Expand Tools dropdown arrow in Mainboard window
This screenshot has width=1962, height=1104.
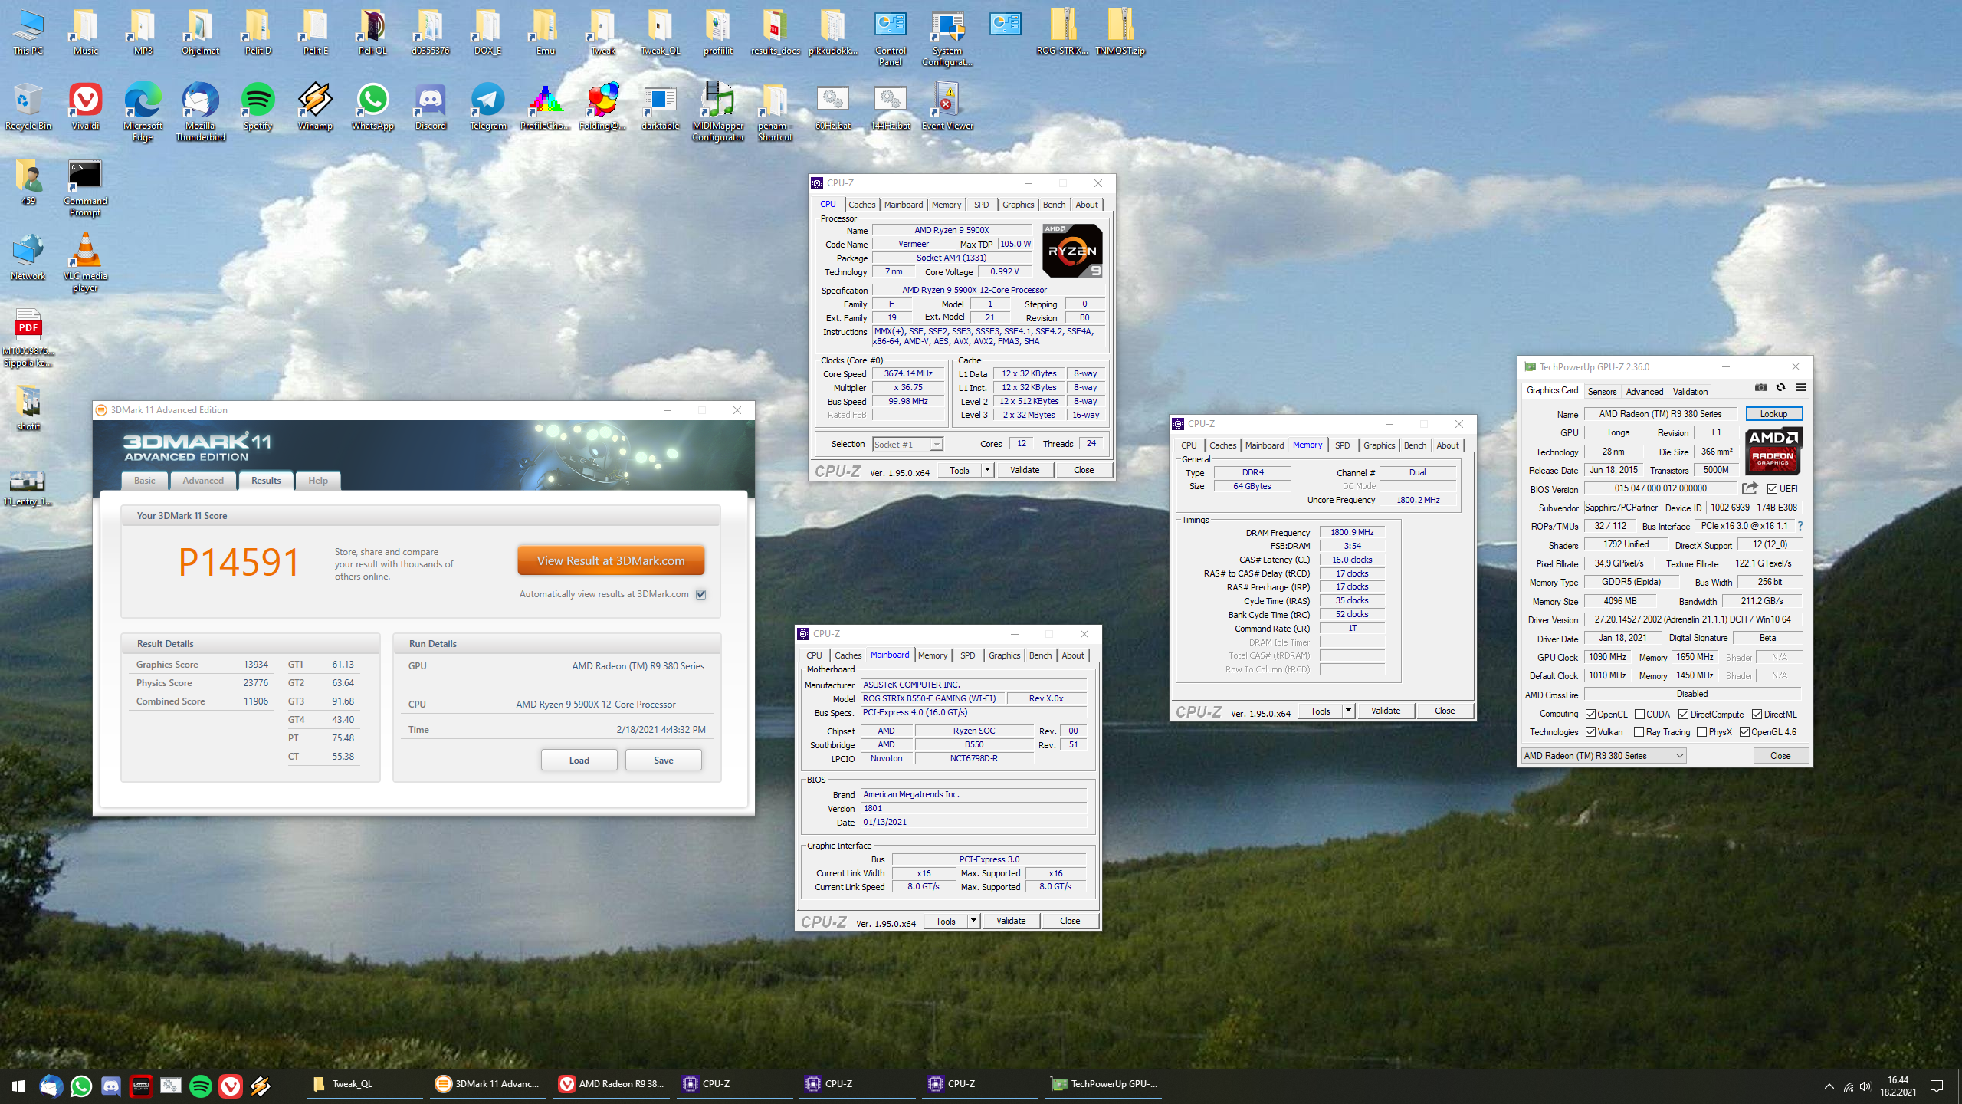(973, 921)
